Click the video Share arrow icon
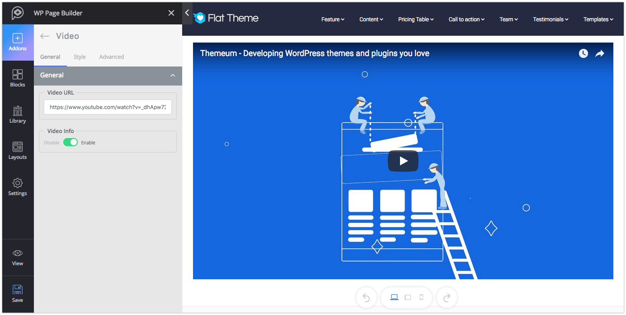Image resolution: width=626 pixels, height=315 pixels. tap(600, 53)
